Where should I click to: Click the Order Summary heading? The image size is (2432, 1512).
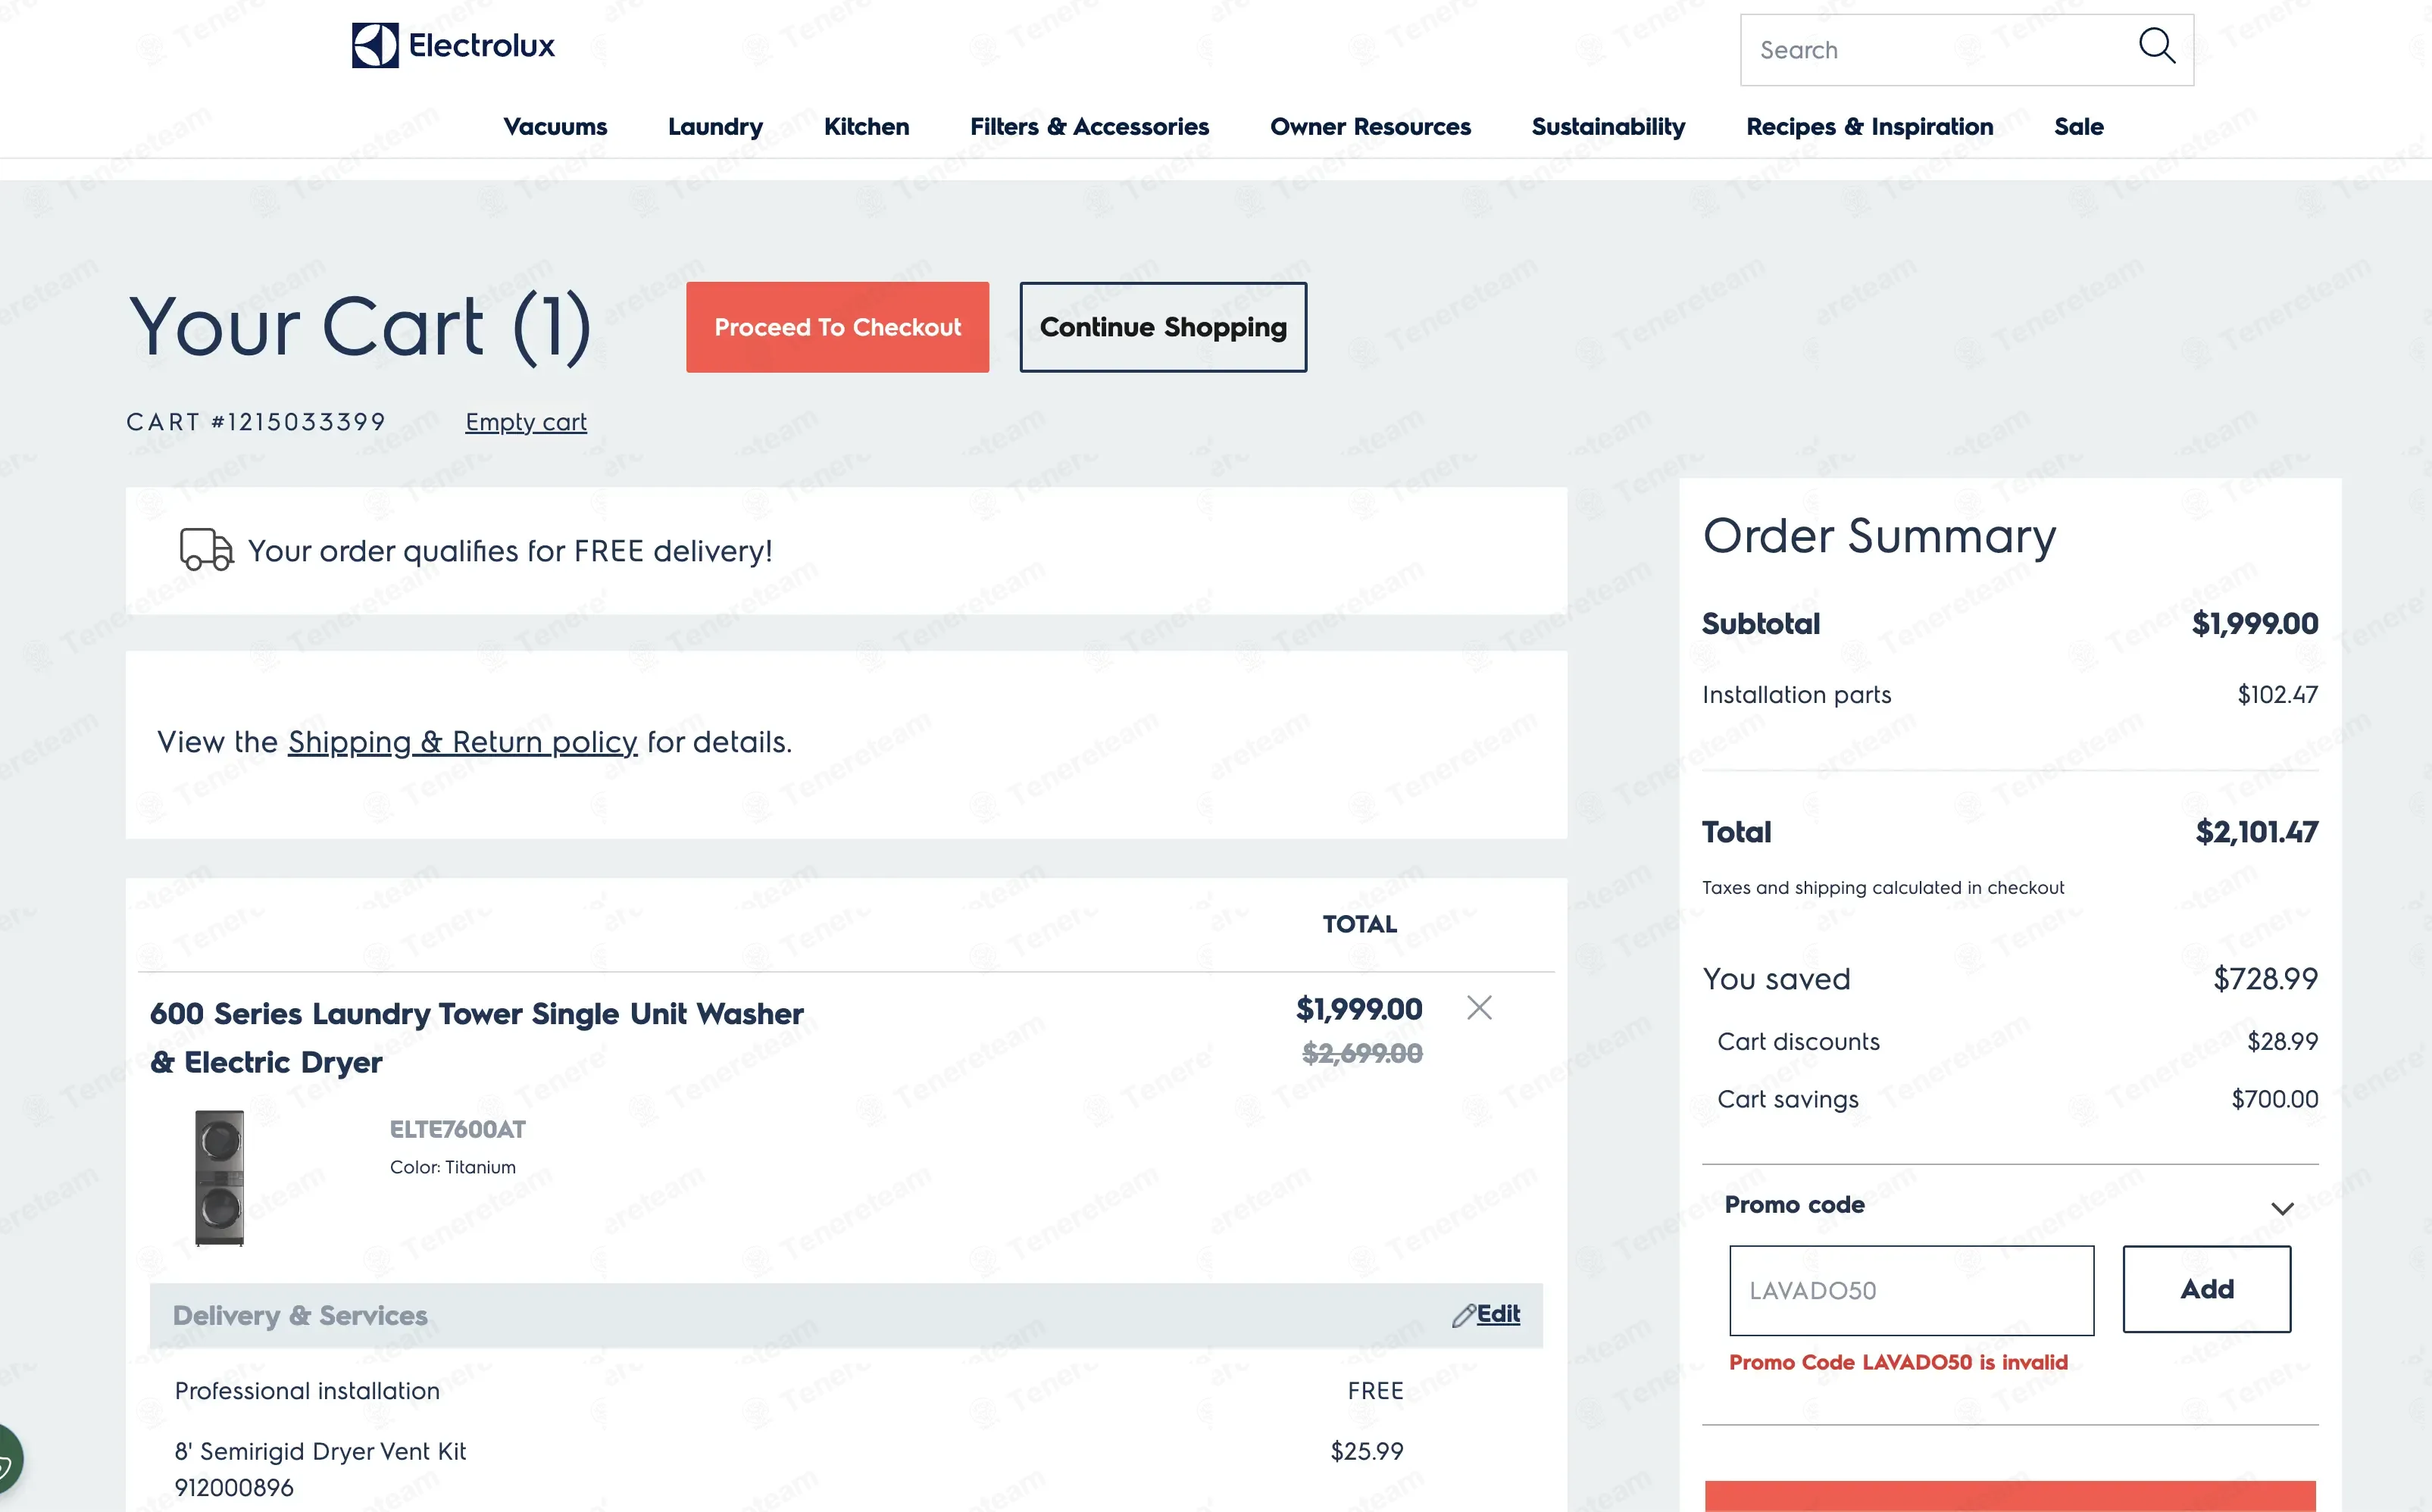pyautogui.click(x=1879, y=536)
